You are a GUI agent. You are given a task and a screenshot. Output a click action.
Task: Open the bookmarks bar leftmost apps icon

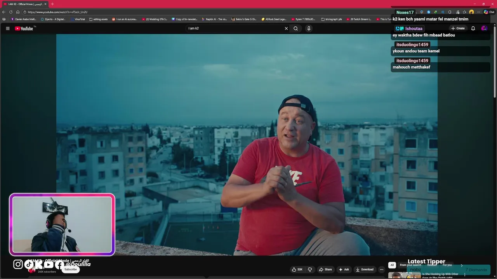(x=4, y=19)
